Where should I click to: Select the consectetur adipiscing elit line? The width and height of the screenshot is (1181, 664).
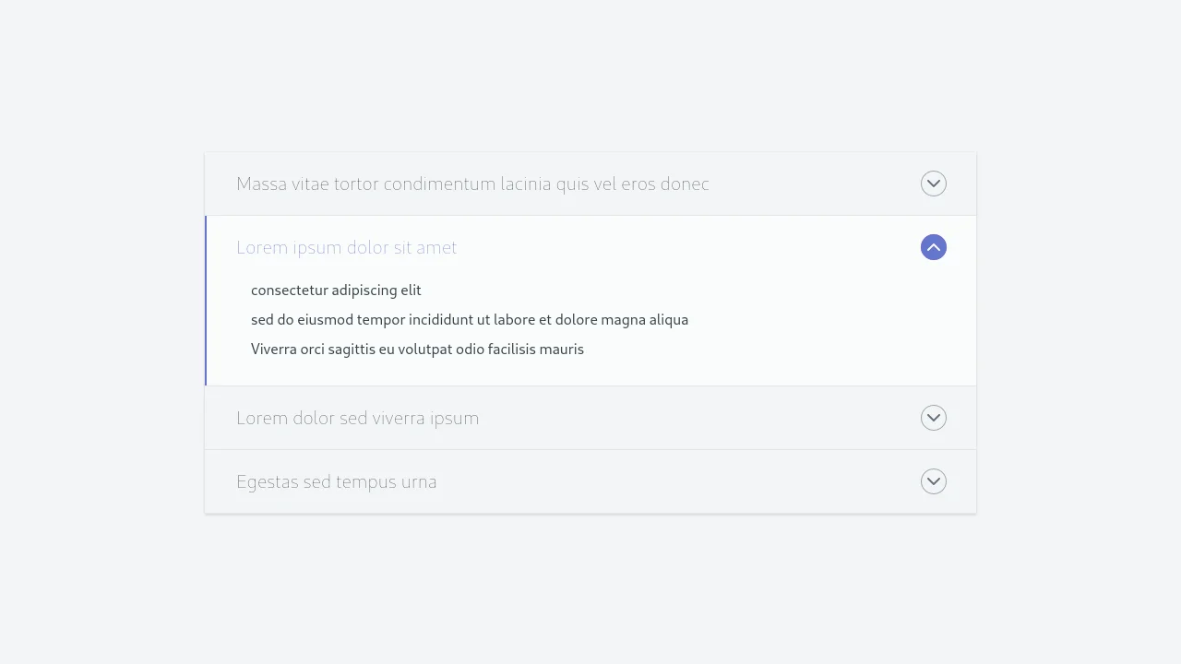tap(336, 290)
